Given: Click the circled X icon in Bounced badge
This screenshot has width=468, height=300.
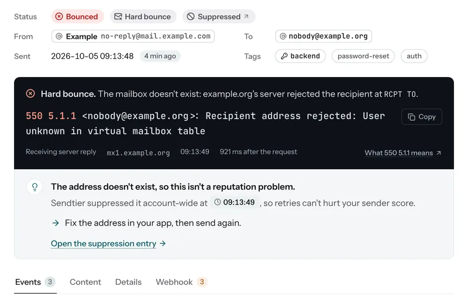Looking at the screenshot, I should coord(59,16).
